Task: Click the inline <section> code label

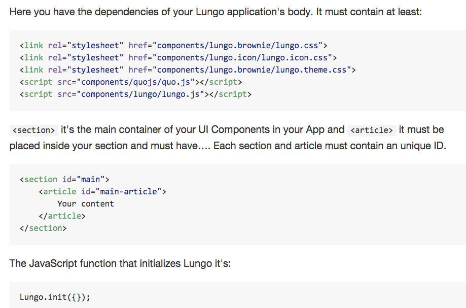Action: 34,130
